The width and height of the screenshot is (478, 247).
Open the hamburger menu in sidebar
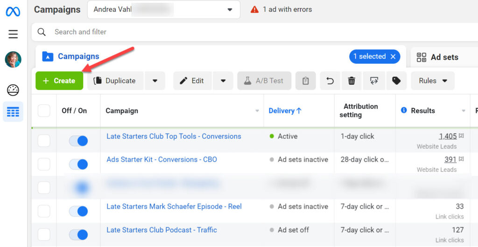(13, 34)
